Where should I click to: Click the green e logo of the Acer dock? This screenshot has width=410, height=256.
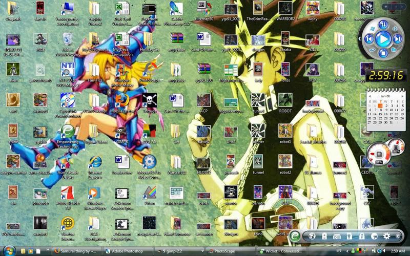coord(295,237)
